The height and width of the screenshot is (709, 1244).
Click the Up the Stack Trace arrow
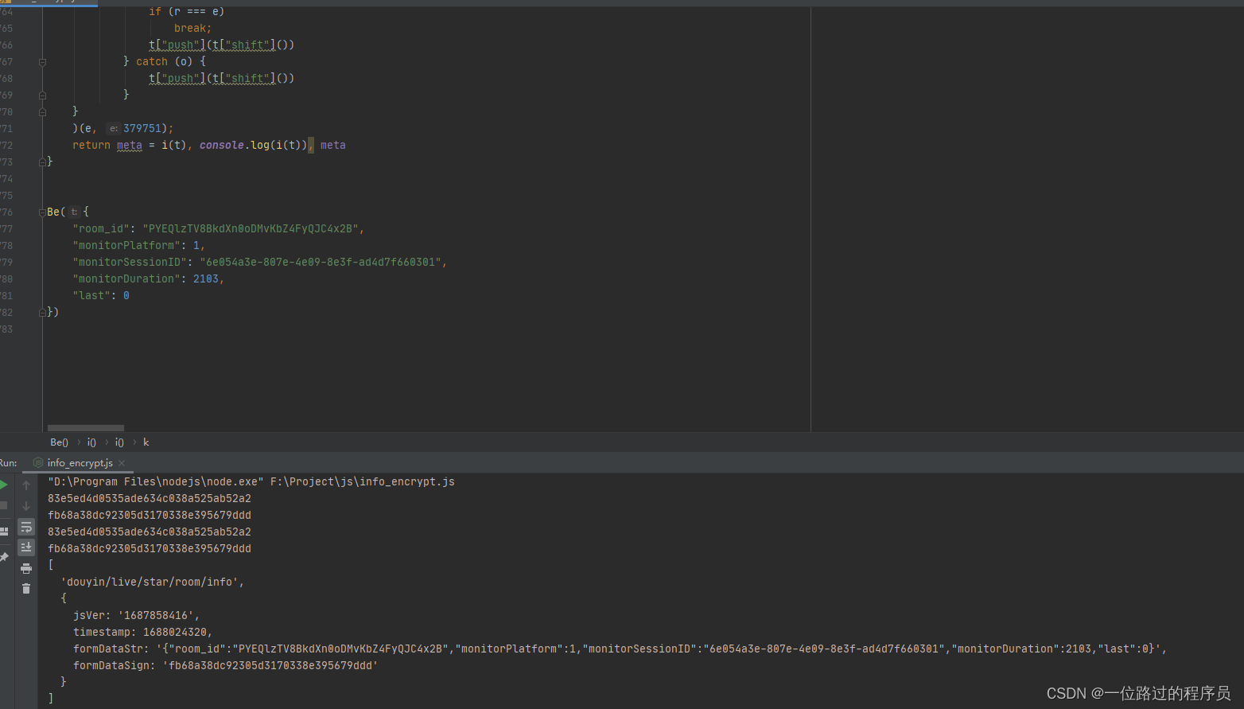(26, 485)
